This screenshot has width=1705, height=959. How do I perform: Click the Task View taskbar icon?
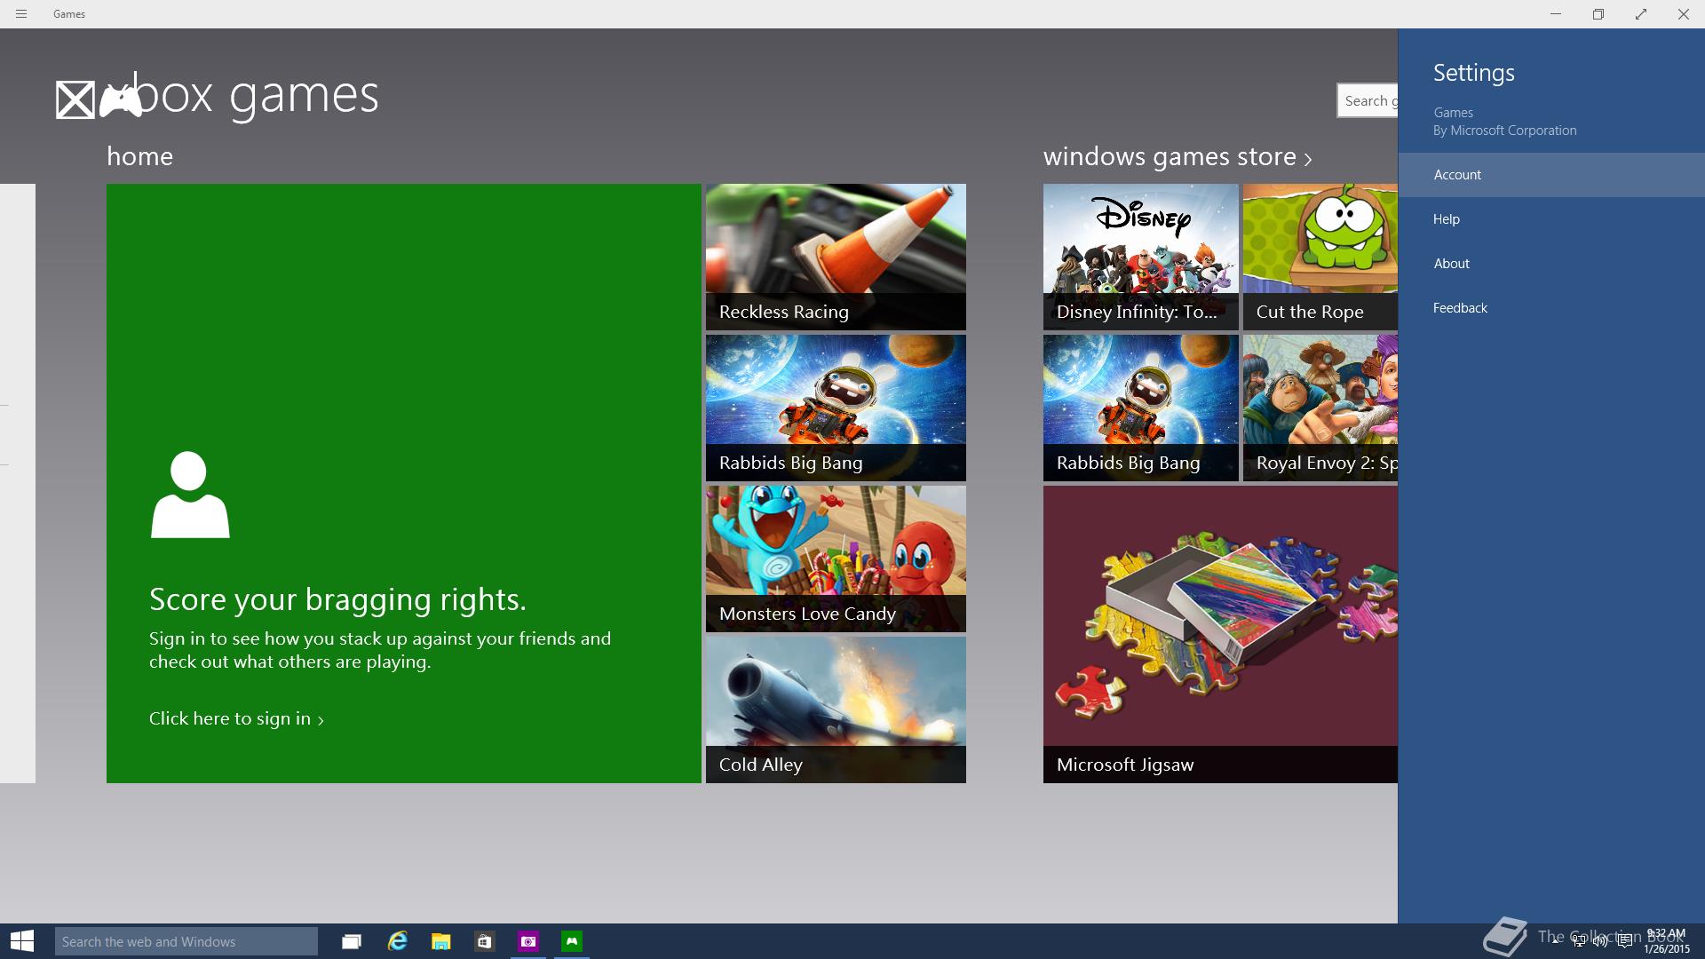coord(352,941)
